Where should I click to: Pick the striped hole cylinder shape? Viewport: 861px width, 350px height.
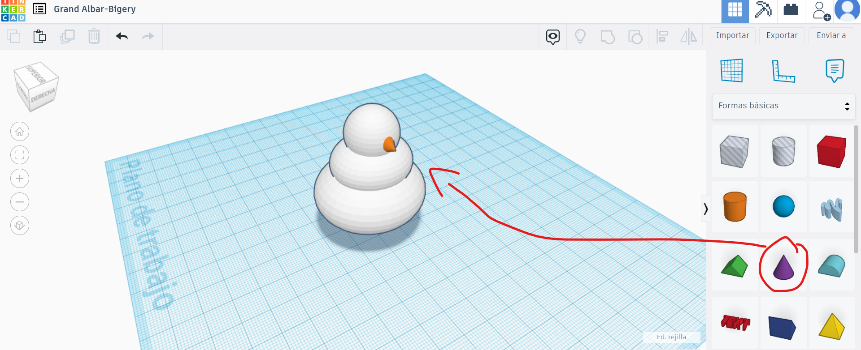[783, 151]
